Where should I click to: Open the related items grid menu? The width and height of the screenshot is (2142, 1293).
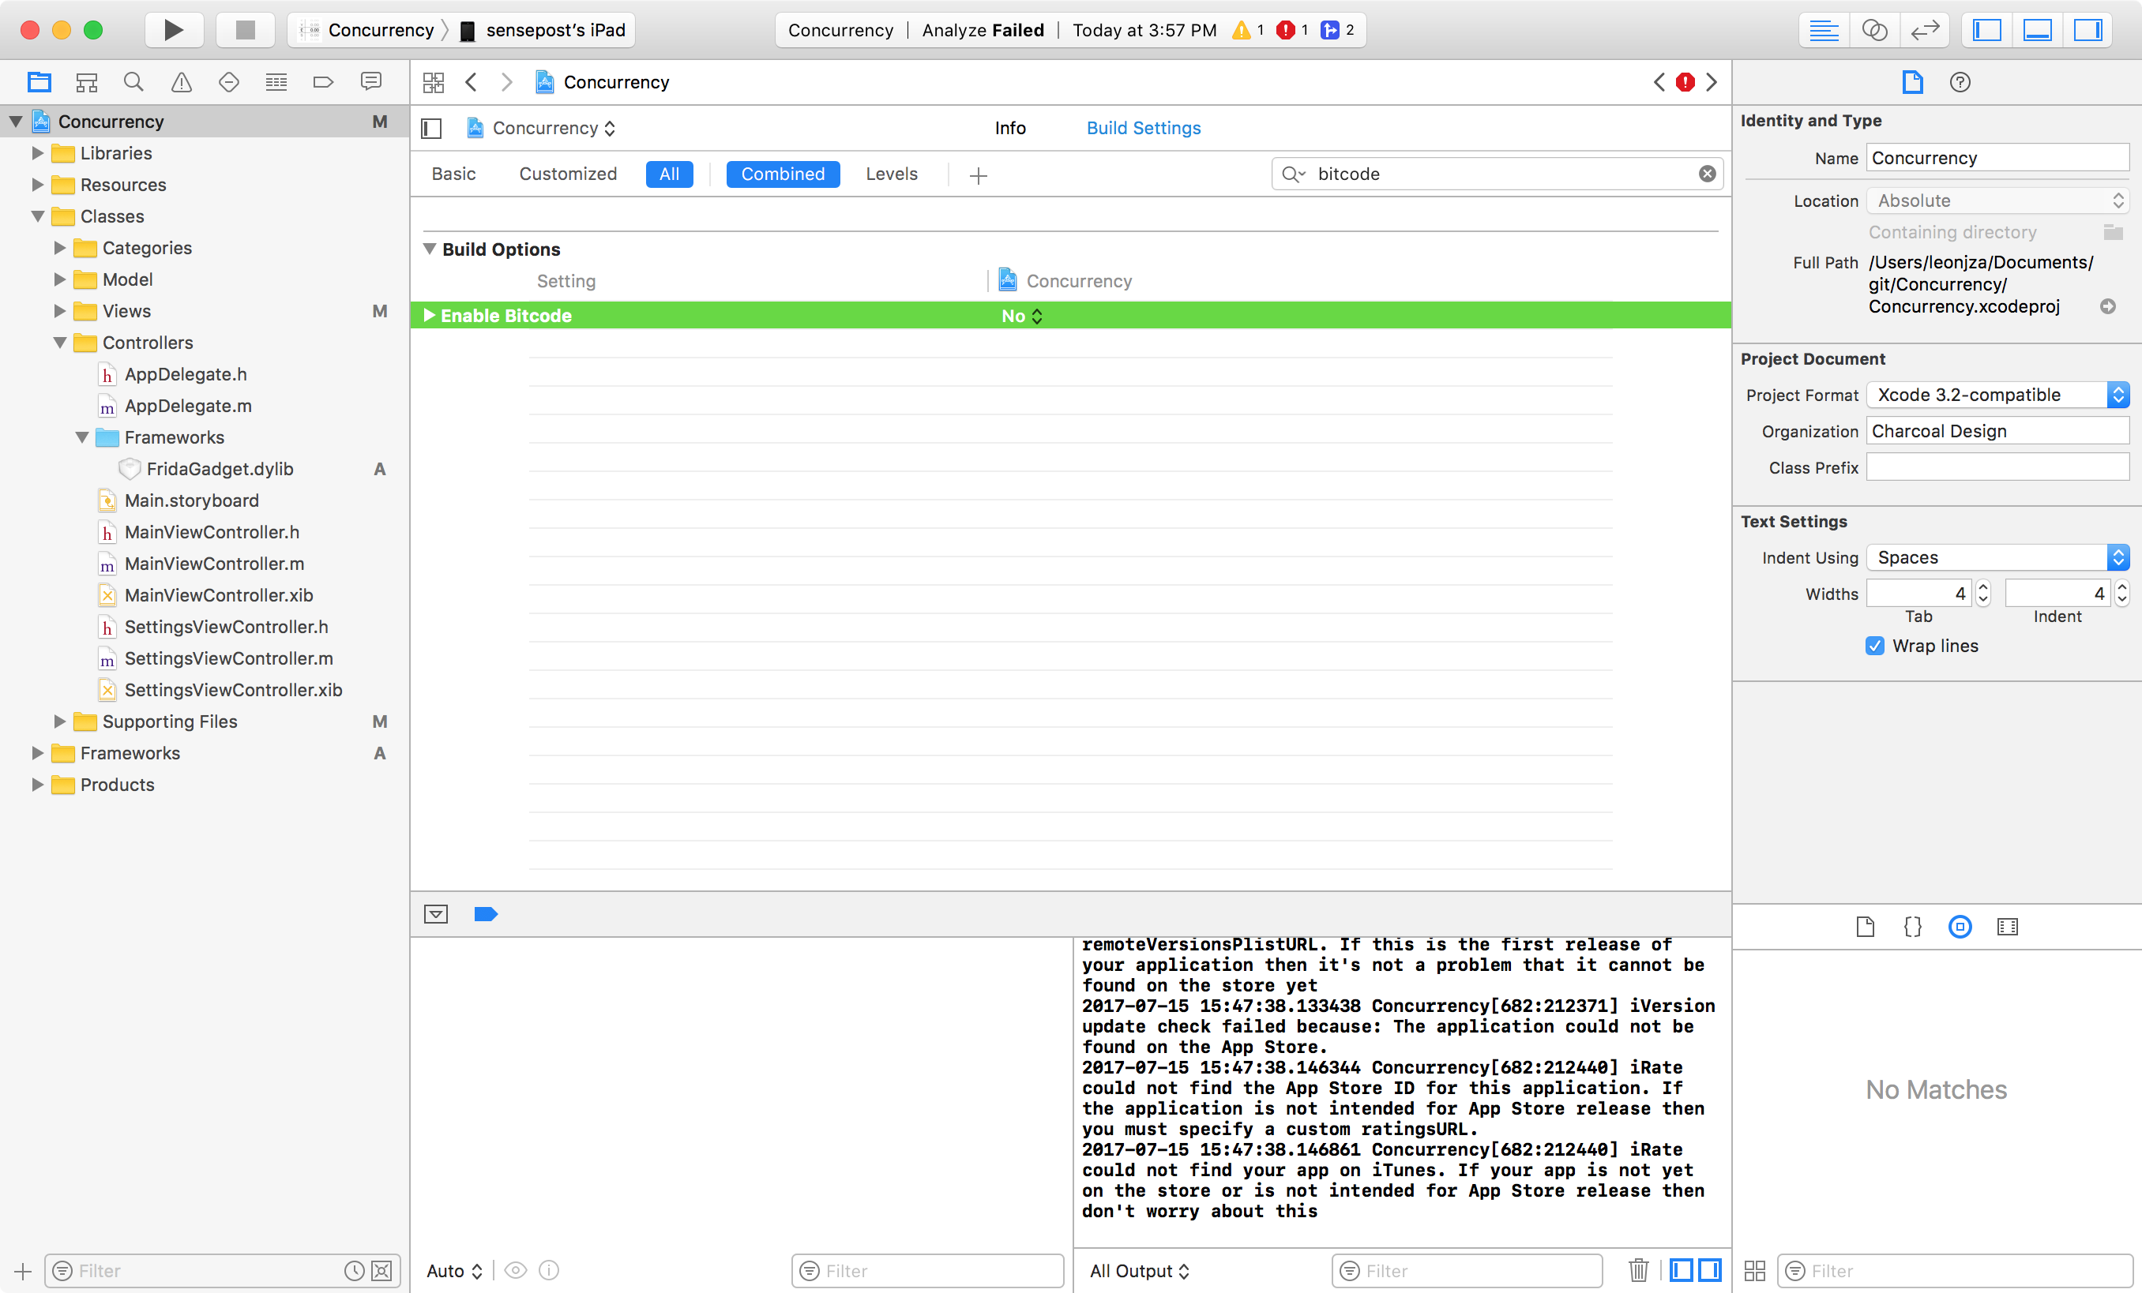(433, 81)
